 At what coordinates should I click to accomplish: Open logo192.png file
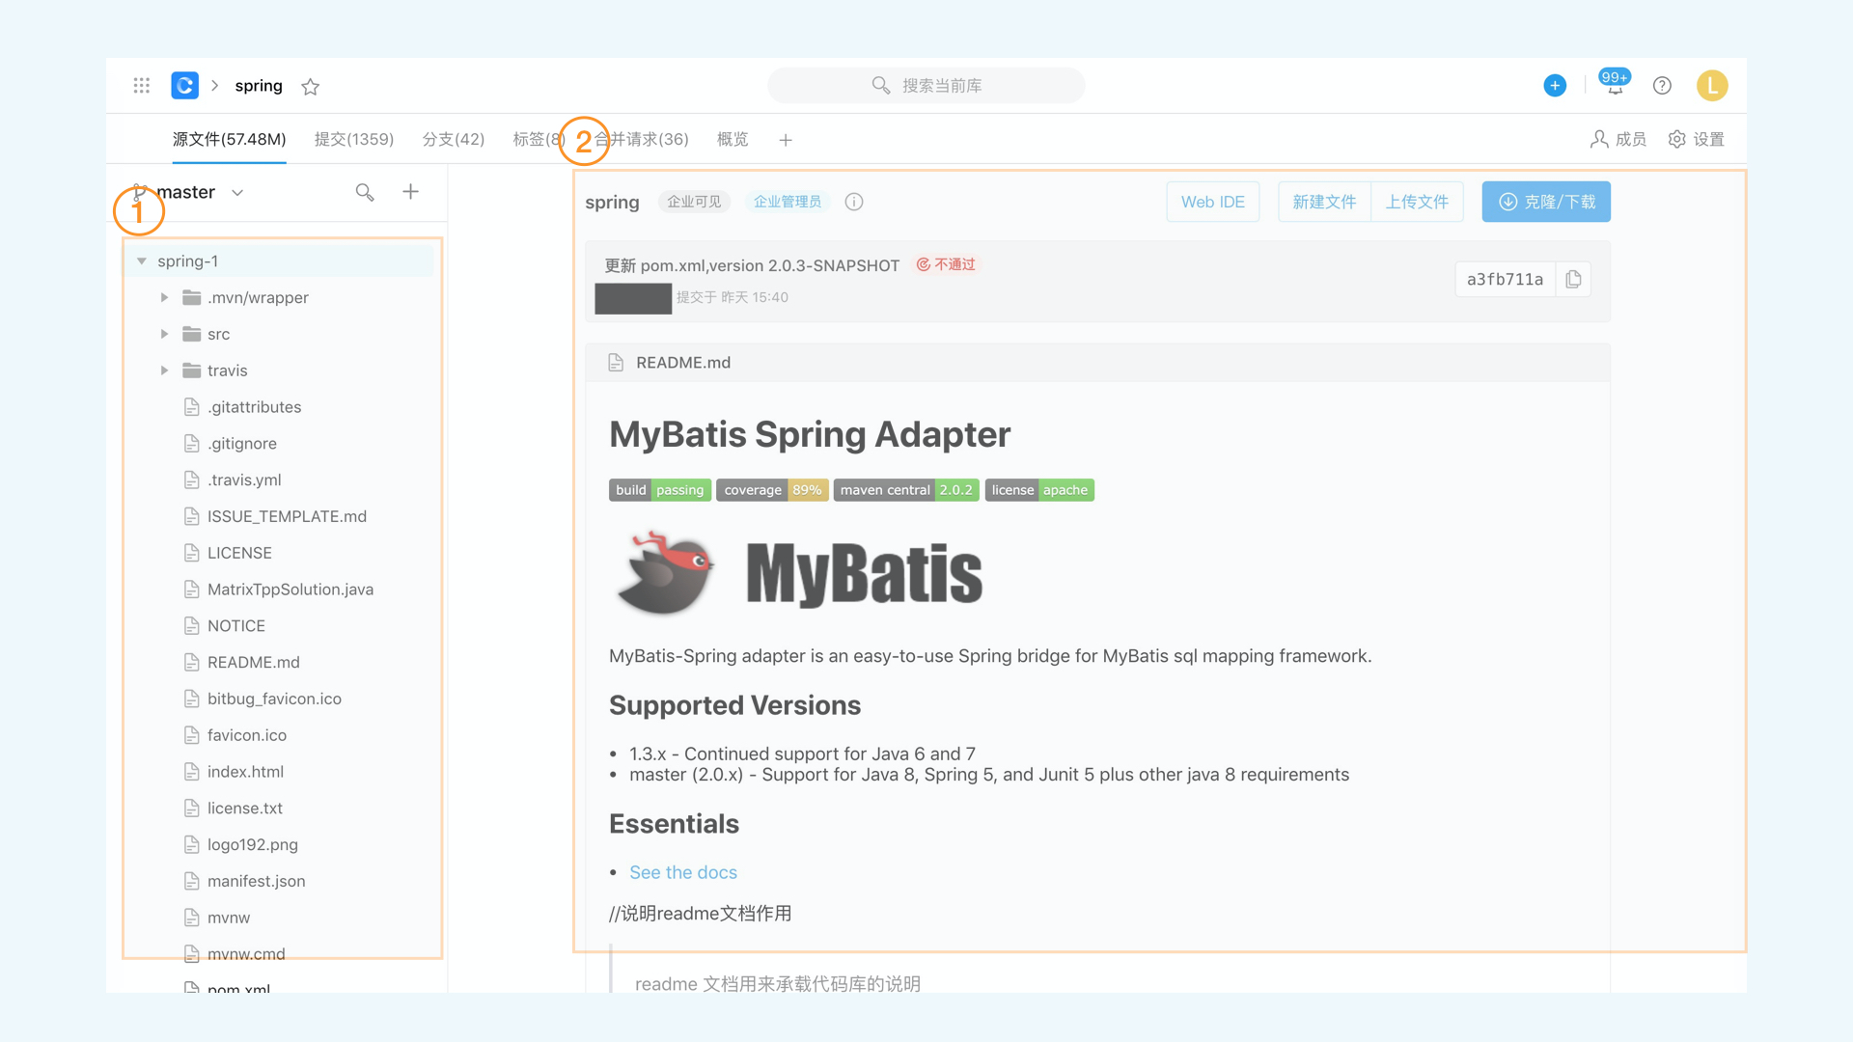(252, 844)
